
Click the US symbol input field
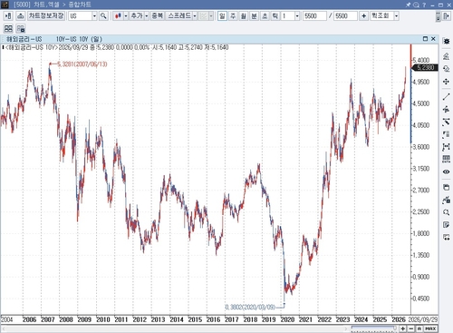(x=80, y=15)
